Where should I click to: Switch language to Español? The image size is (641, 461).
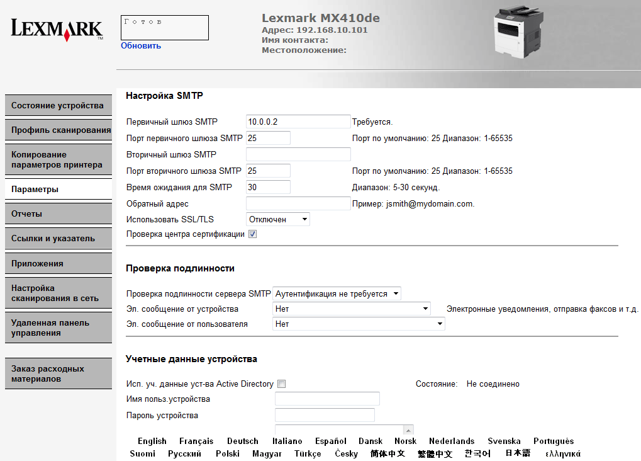click(x=331, y=441)
